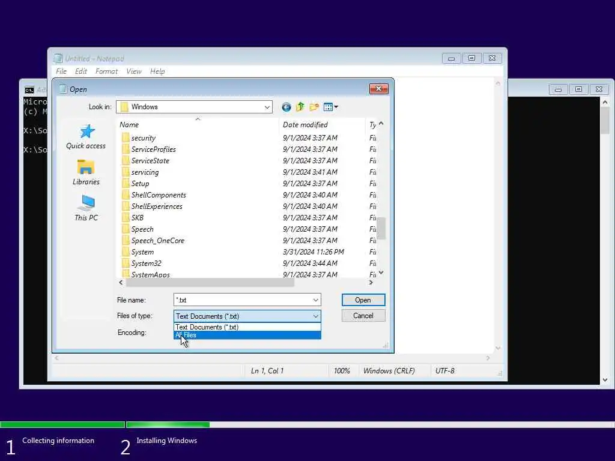615x461 pixels.
Task: Create a new folder icon
Action: coord(314,107)
